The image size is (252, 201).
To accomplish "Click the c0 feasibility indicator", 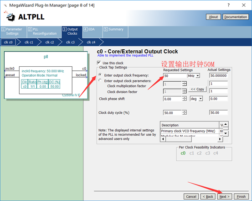I will click(x=183, y=153).
